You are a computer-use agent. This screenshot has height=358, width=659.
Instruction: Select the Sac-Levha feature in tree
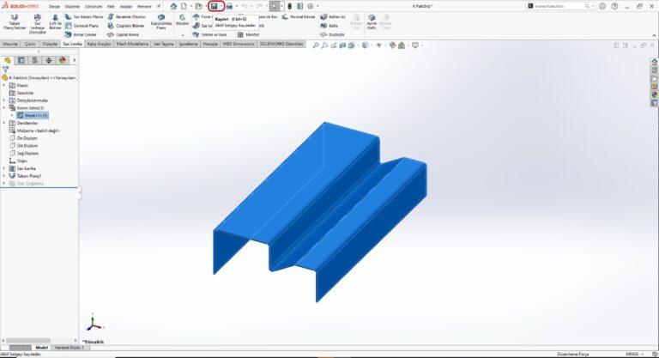pyautogui.click(x=27, y=168)
